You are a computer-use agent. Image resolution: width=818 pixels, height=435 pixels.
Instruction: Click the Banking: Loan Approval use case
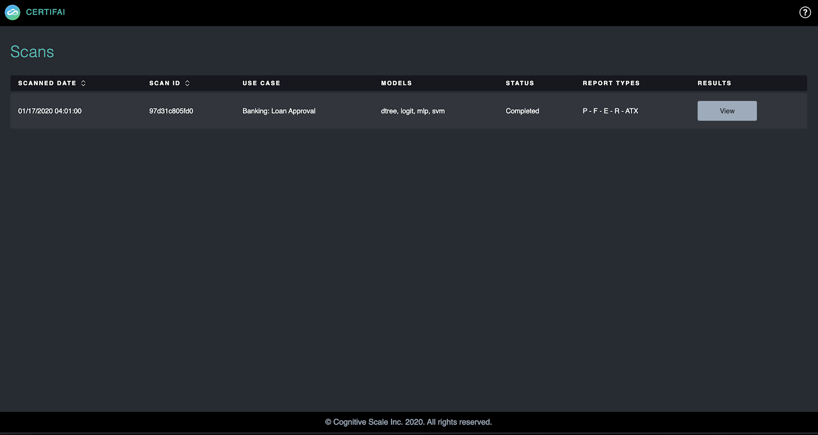pos(279,111)
